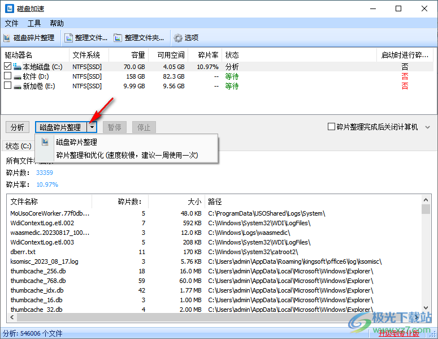Click the file list scroll up arrow
Screen dimensions: 438x339
coord(426,200)
